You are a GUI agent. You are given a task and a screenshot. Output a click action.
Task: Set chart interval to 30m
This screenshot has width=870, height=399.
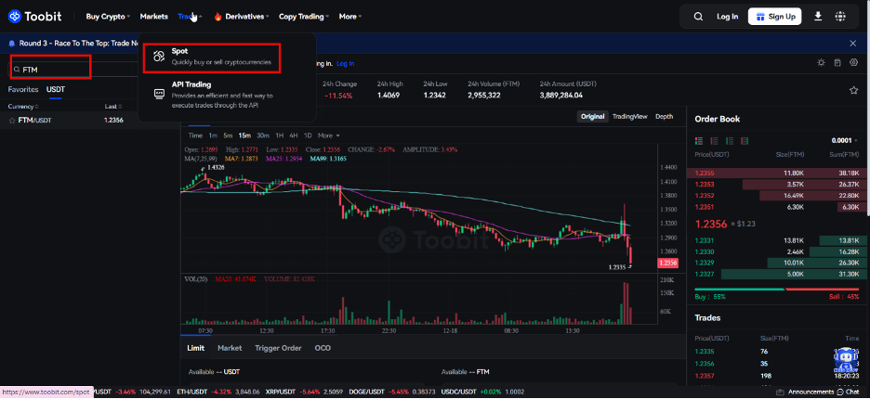(263, 135)
